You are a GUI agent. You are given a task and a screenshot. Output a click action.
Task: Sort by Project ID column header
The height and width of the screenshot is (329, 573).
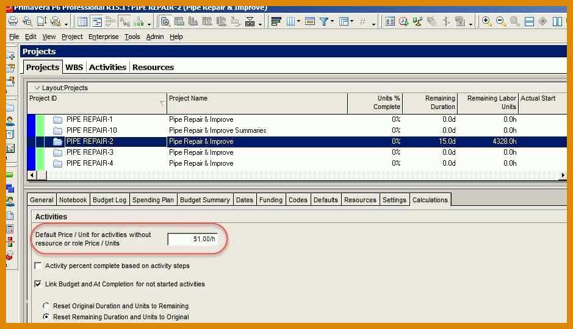click(x=97, y=103)
